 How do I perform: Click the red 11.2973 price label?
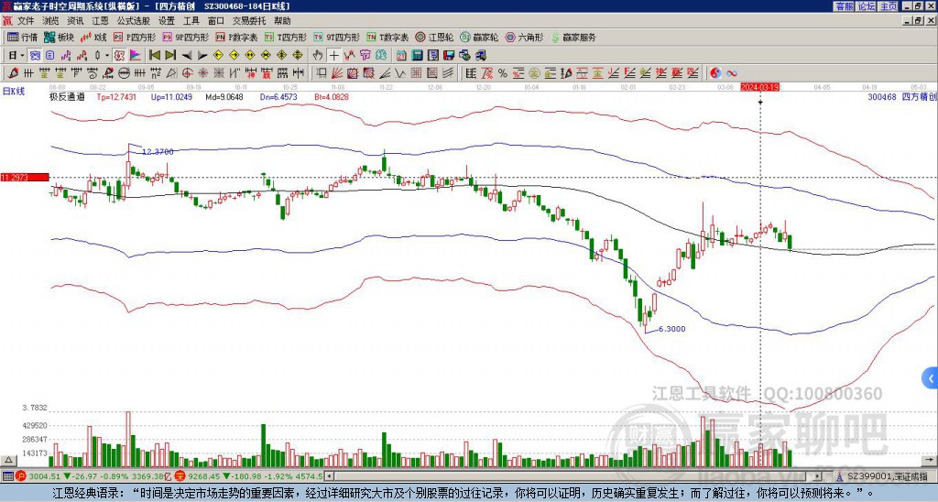[x=25, y=178]
